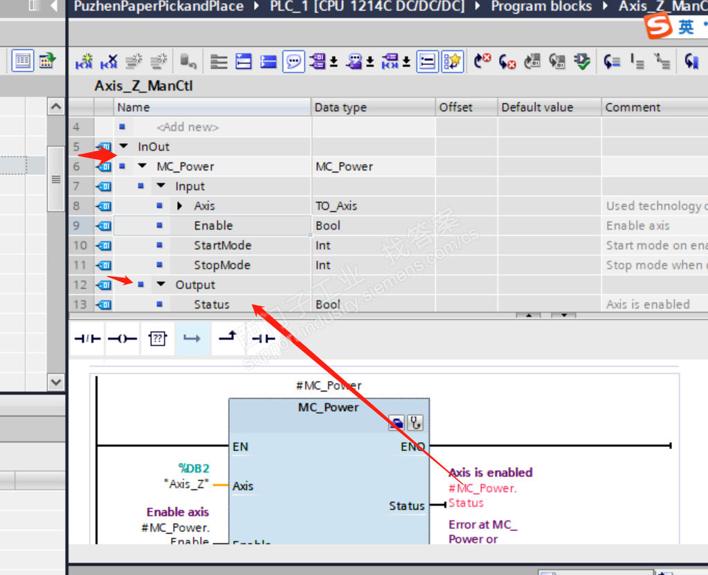This screenshot has width=708, height=575.
Task: Click the tag information display icon
Action: point(354,62)
